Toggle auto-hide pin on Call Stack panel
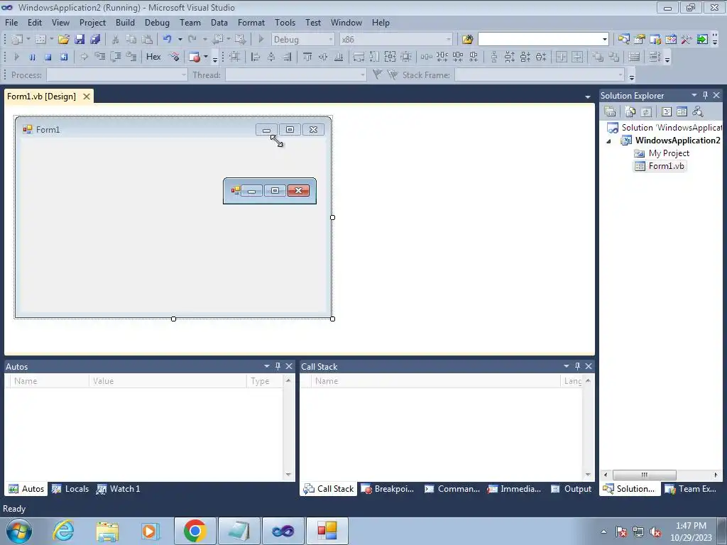 coord(577,366)
